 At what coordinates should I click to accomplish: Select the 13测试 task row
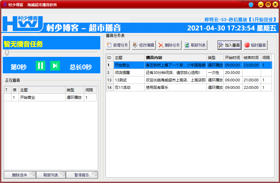click(x=189, y=80)
